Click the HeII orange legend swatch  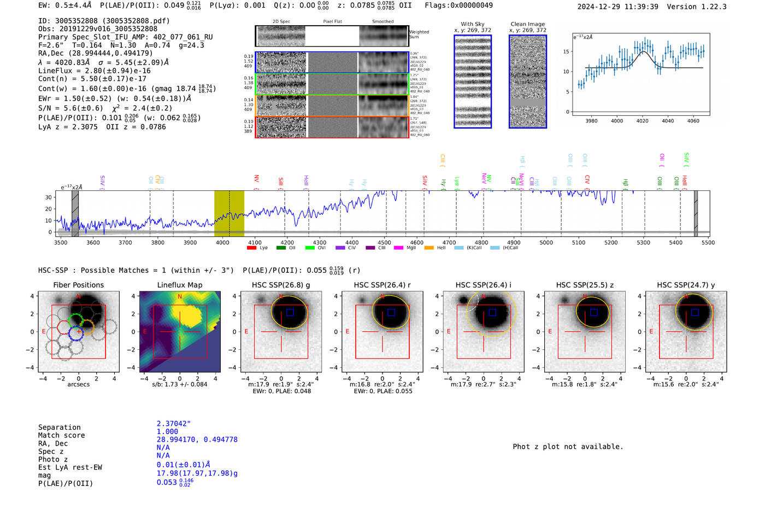(429, 248)
